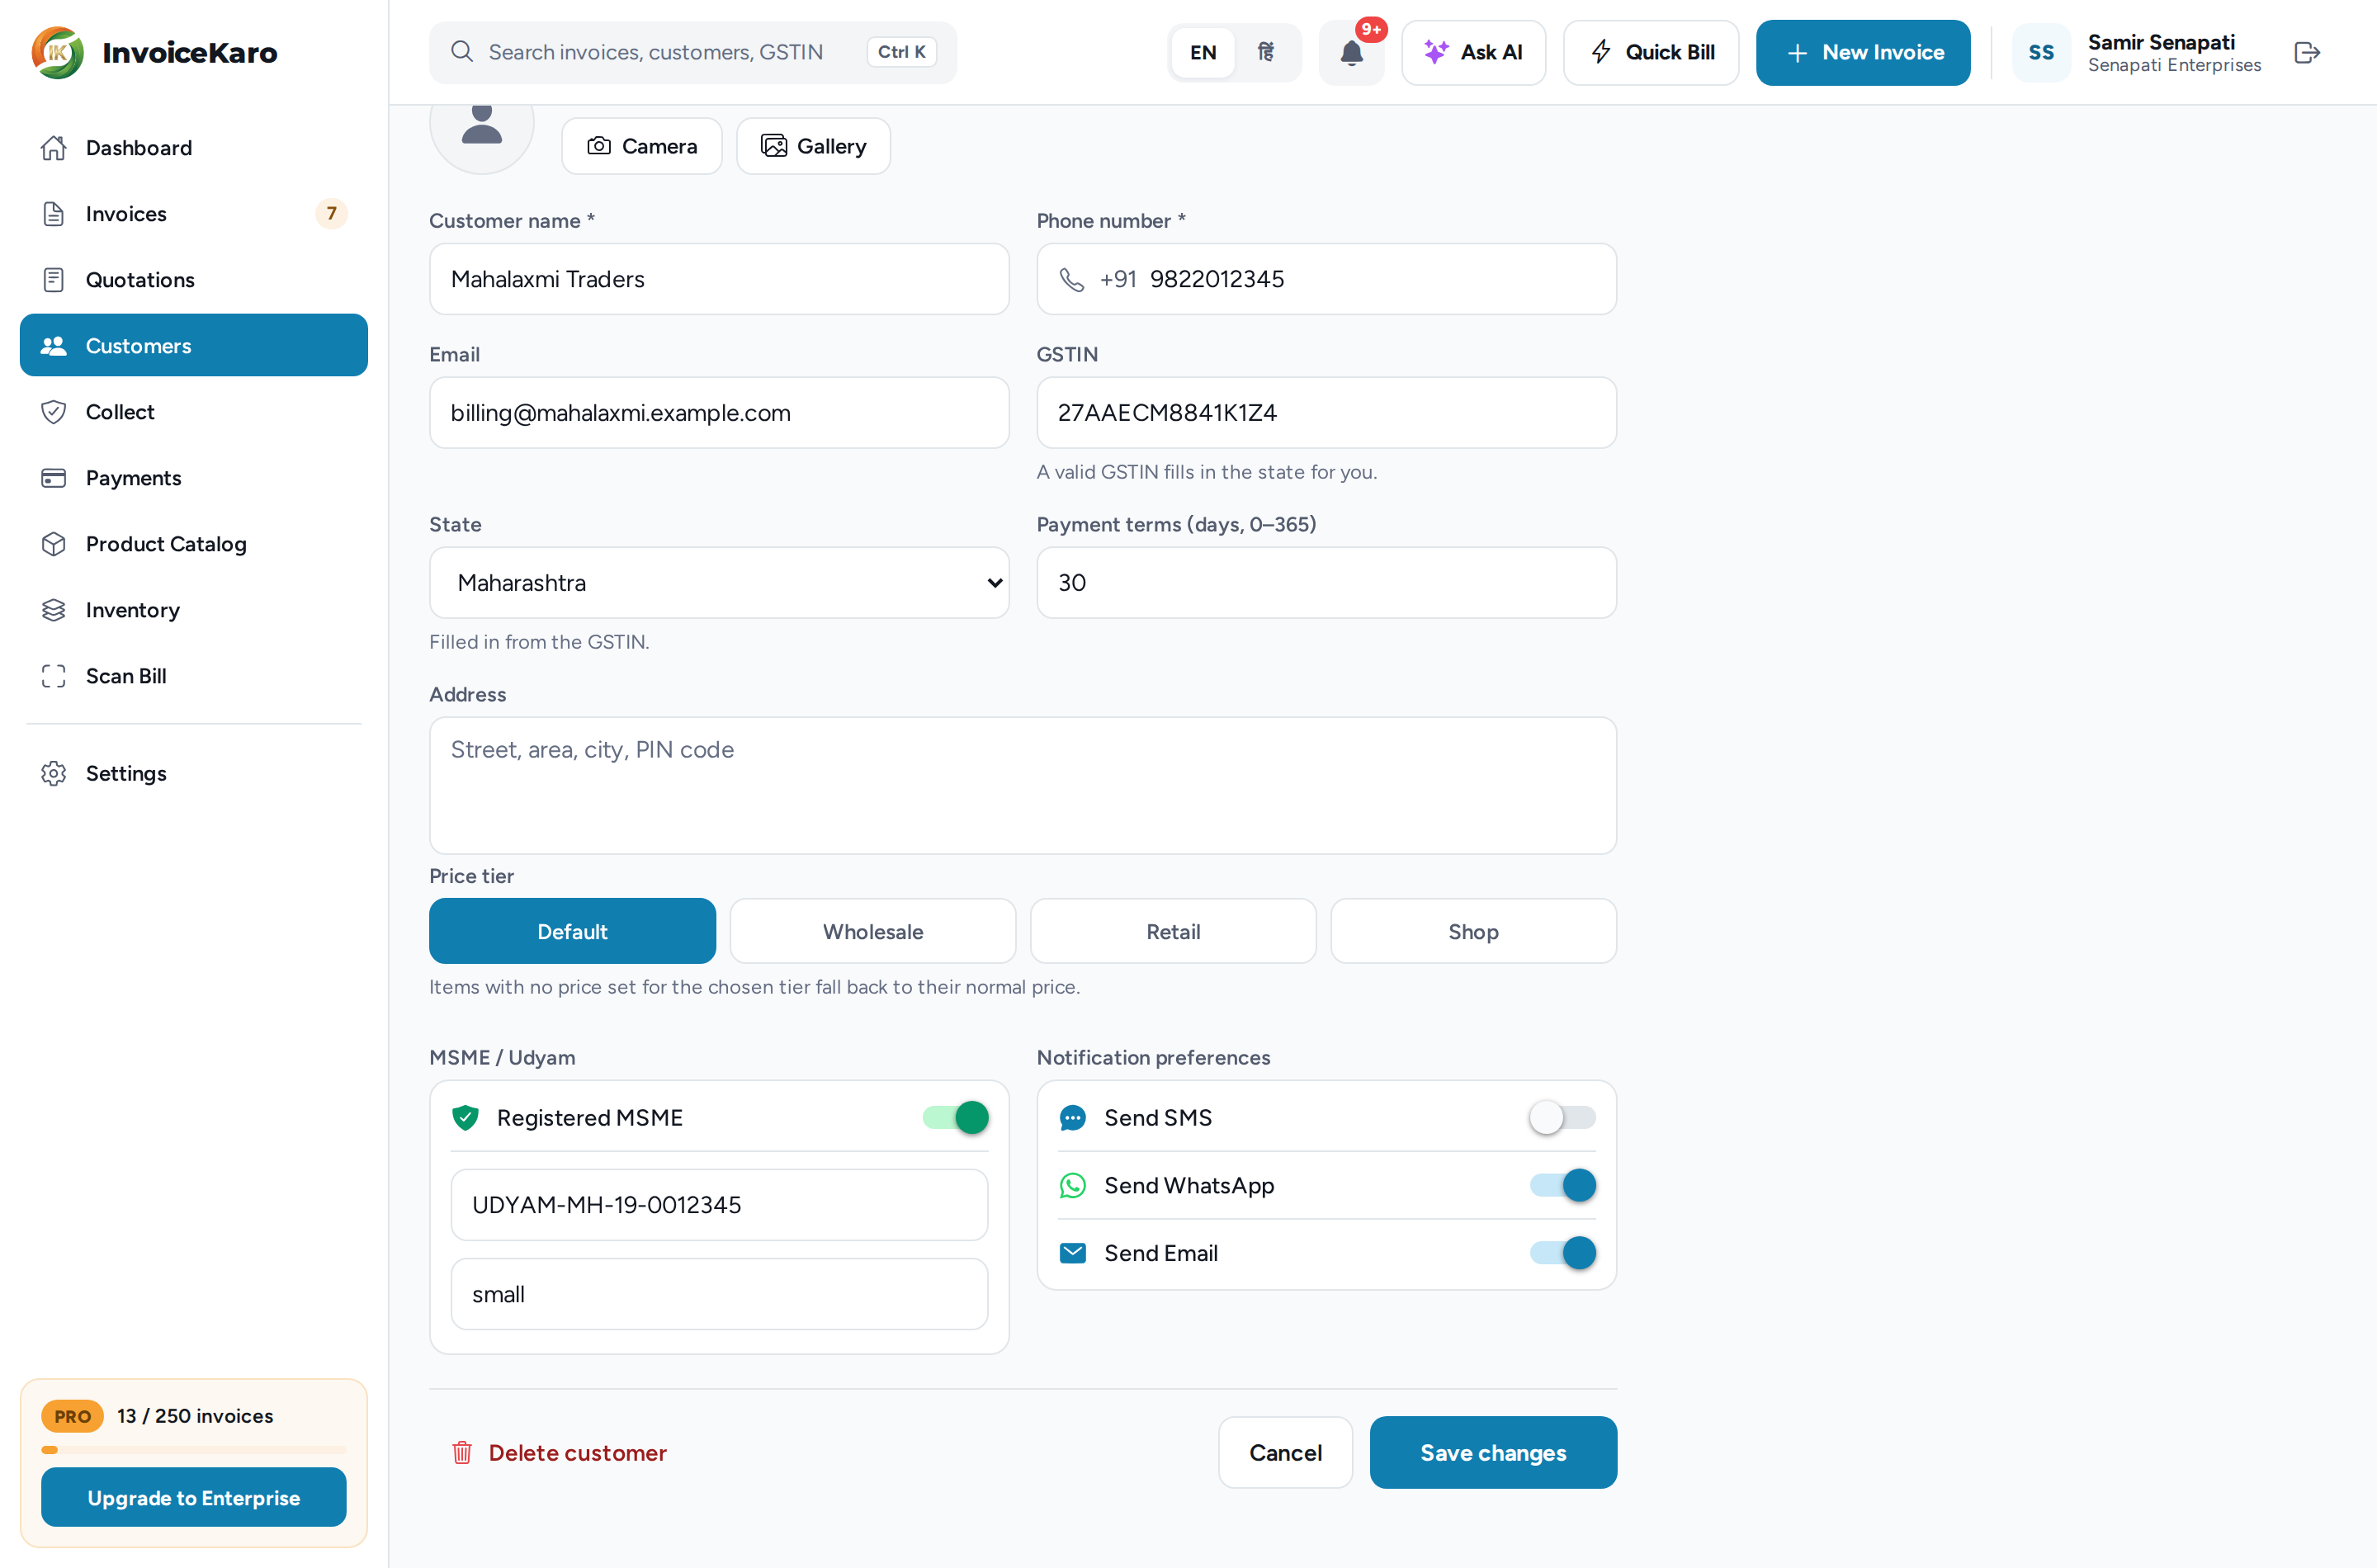Click the logout icon next to the profile
The height and width of the screenshot is (1568, 2377).
[2307, 52]
